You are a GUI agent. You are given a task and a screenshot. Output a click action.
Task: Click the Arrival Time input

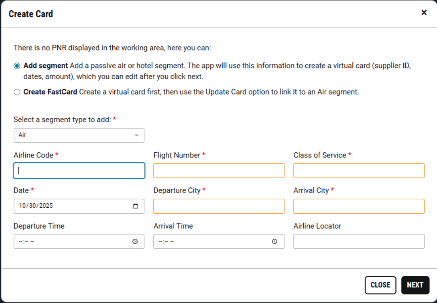[x=219, y=241]
